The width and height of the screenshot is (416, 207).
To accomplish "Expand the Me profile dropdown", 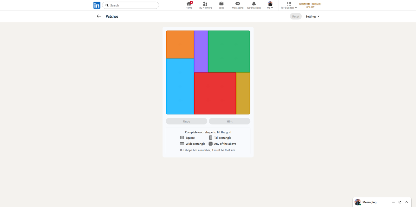I will pyautogui.click(x=270, y=5).
